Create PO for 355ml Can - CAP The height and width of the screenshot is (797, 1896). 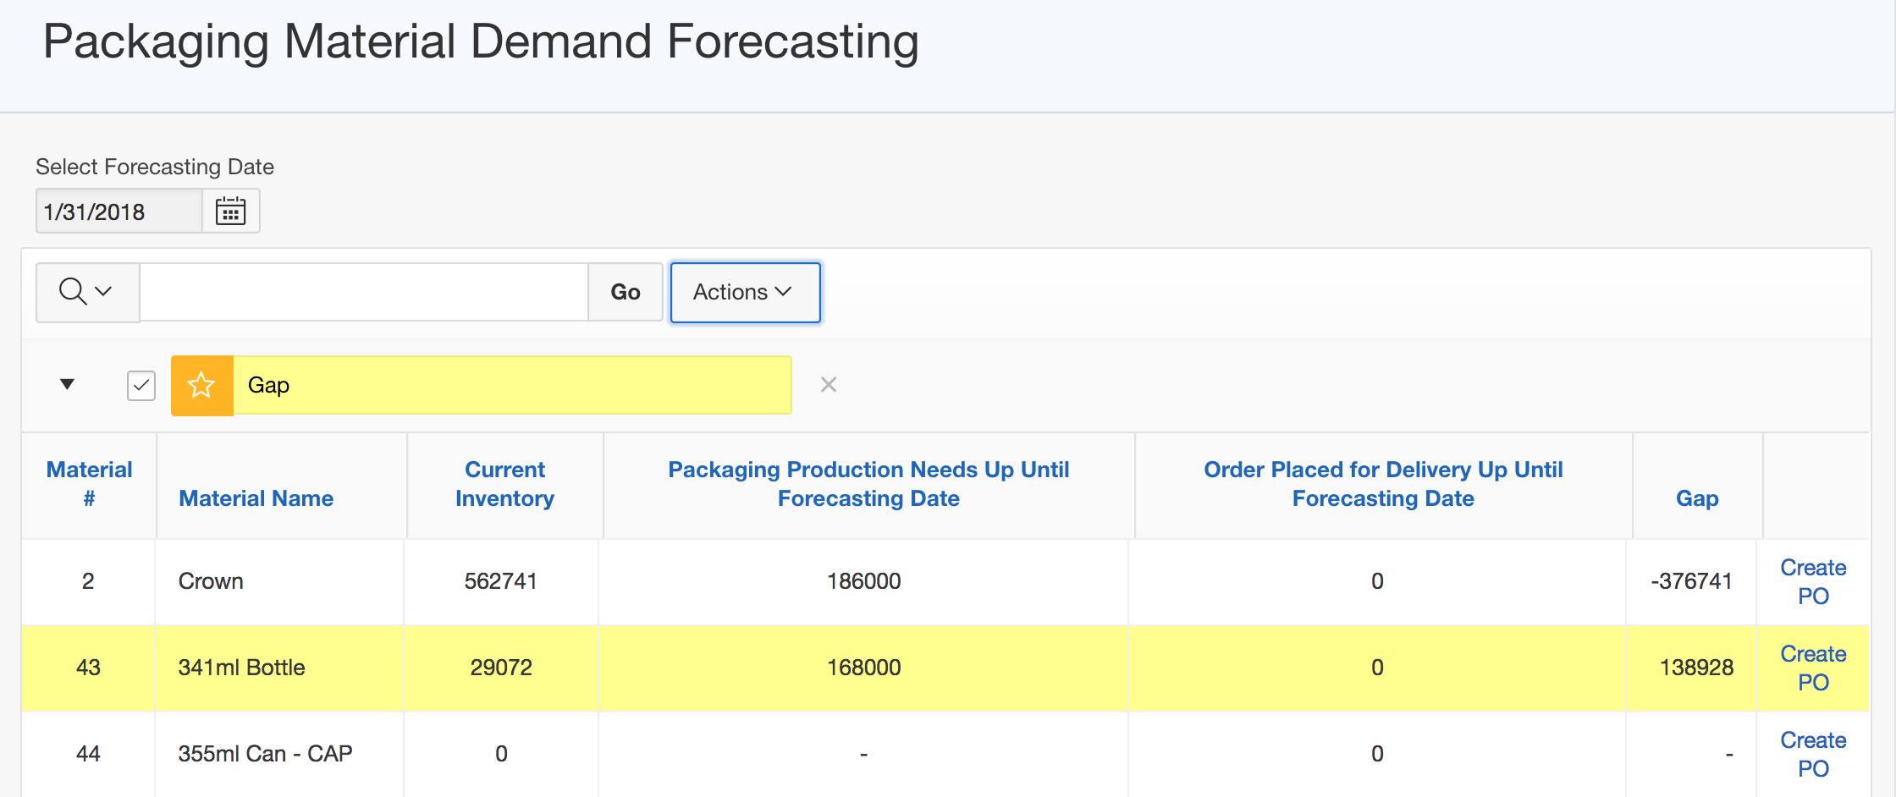click(1812, 755)
